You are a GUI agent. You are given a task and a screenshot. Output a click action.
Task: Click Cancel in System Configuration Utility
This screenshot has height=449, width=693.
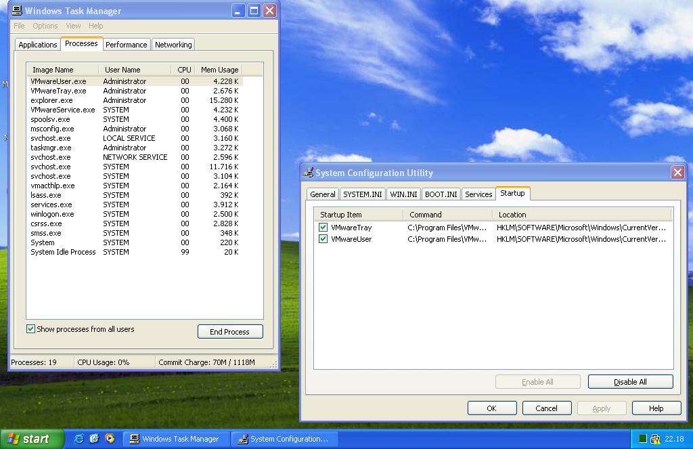(547, 408)
